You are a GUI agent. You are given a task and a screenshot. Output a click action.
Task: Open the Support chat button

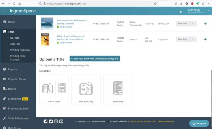(x=199, y=123)
